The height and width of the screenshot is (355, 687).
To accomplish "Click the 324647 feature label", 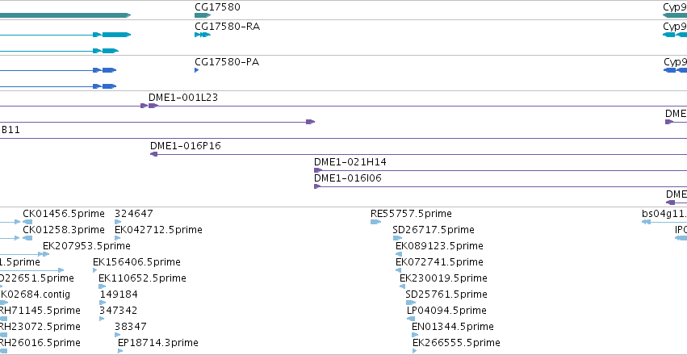I will tap(134, 214).
